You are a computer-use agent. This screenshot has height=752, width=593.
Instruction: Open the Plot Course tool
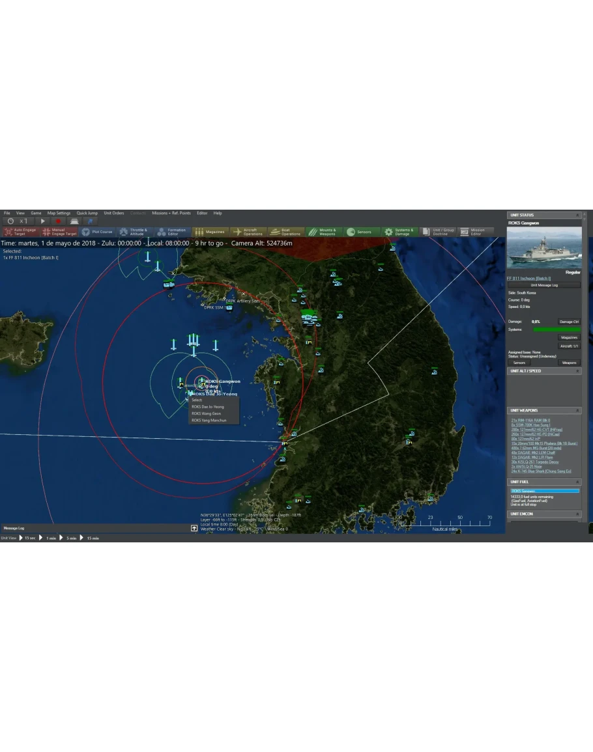[97, 232]
